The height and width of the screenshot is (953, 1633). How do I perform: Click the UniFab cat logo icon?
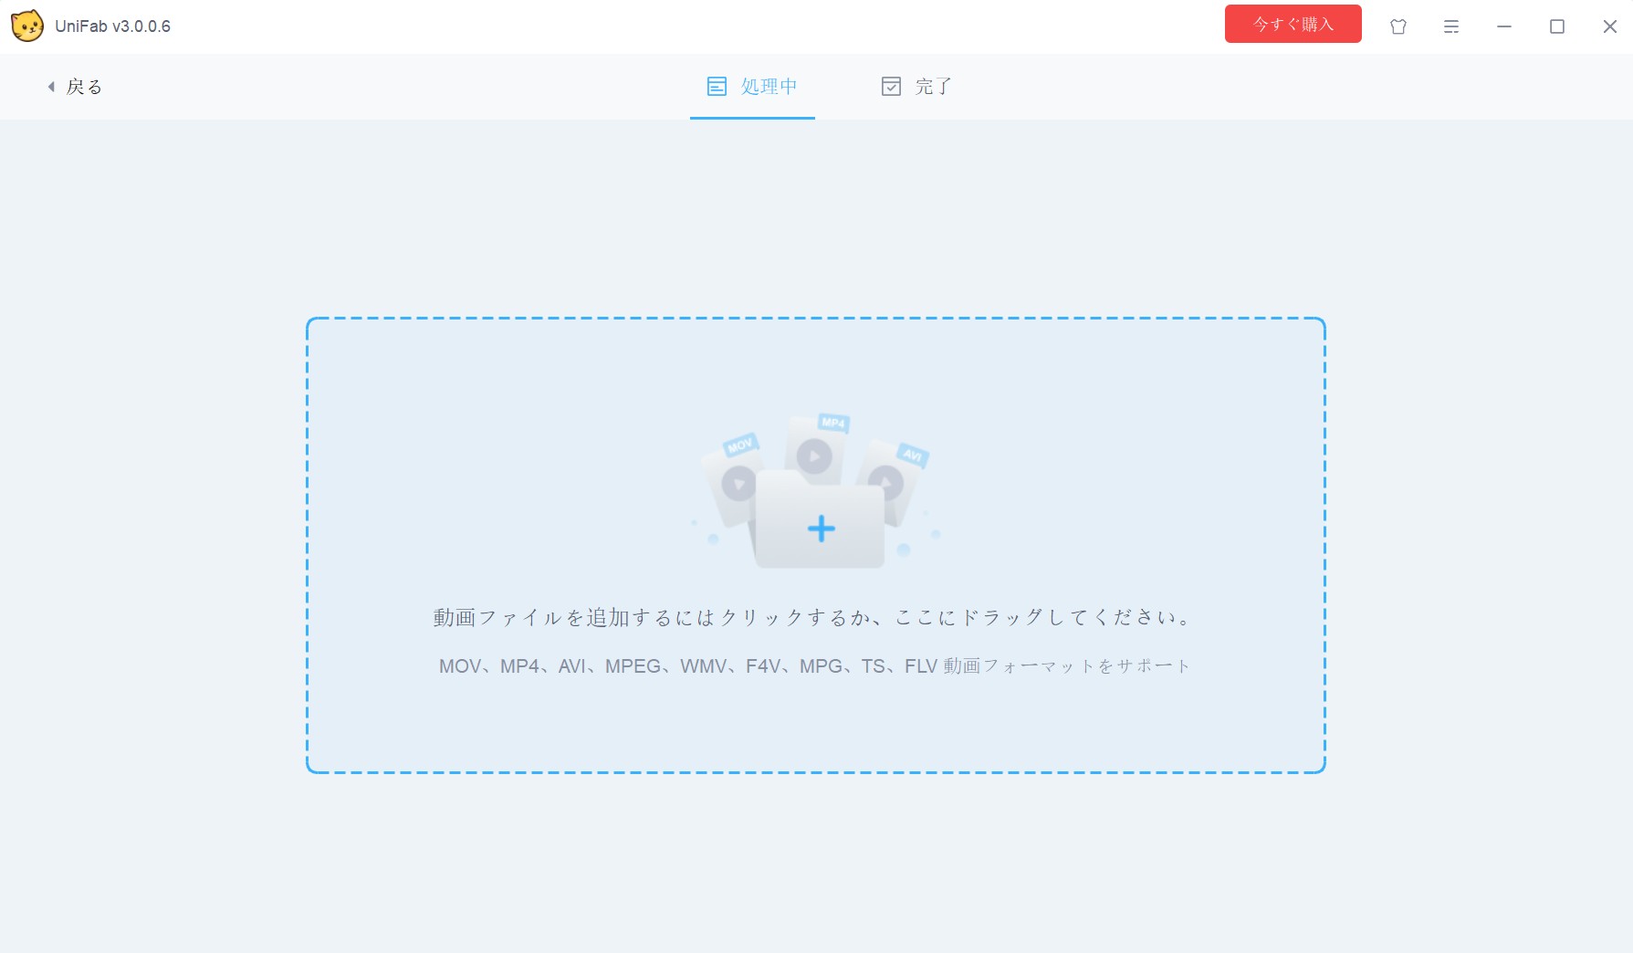coord(26,26)
